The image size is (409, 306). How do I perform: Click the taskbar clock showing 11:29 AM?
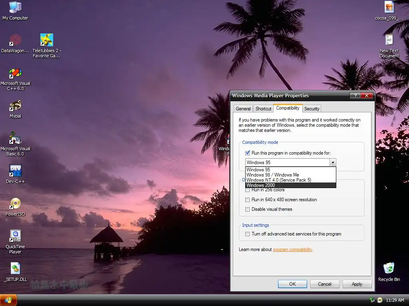[395, 300]
